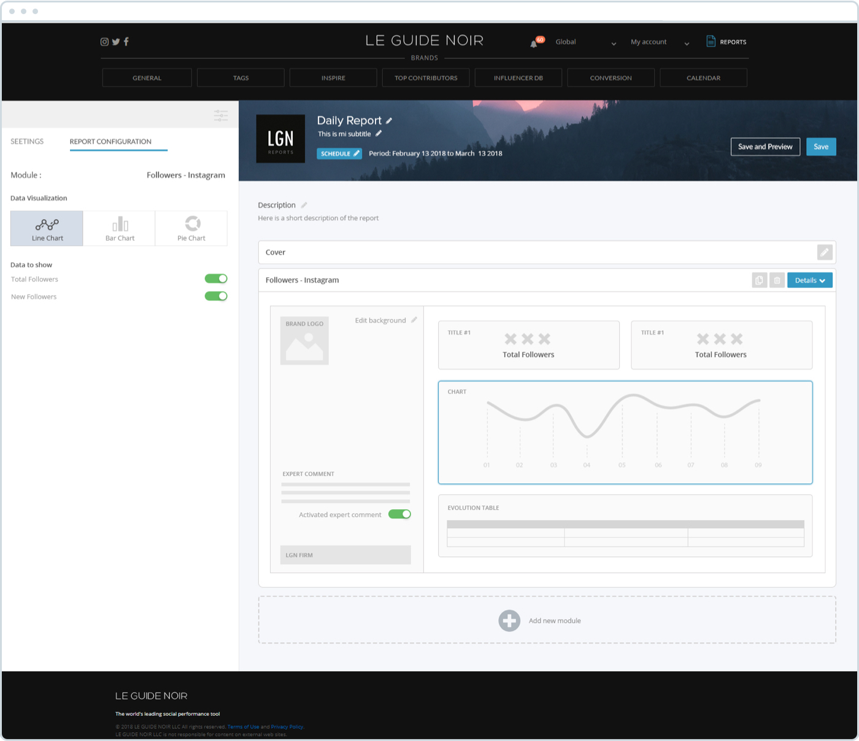The width and height of the screenshot is (859, 741).
Task: Choose the Bar Chart visualization
Action: tap(120, 229)
